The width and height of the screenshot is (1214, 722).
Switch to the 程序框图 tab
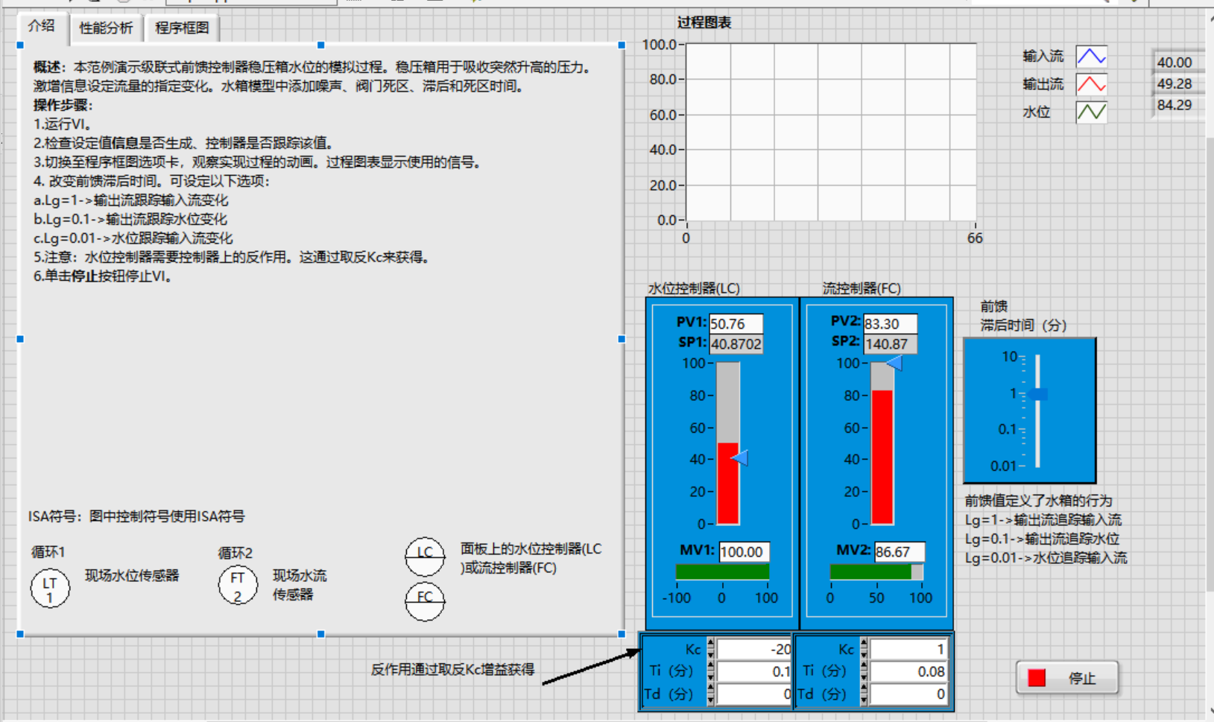pos(183,28)
